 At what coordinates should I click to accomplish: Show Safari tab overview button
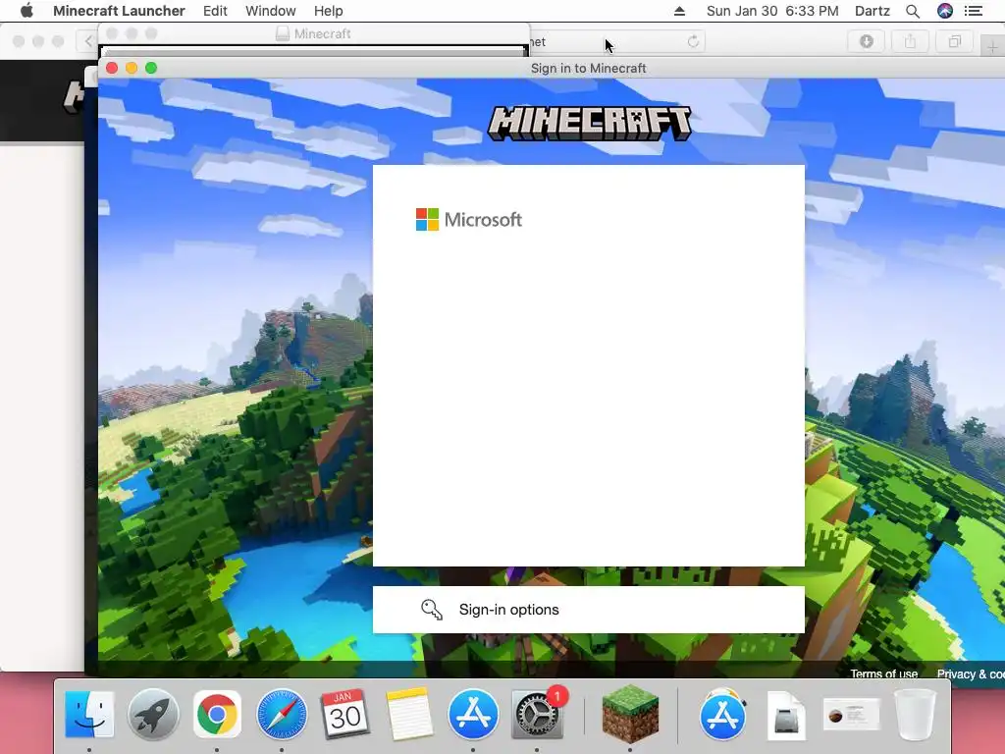954,41
